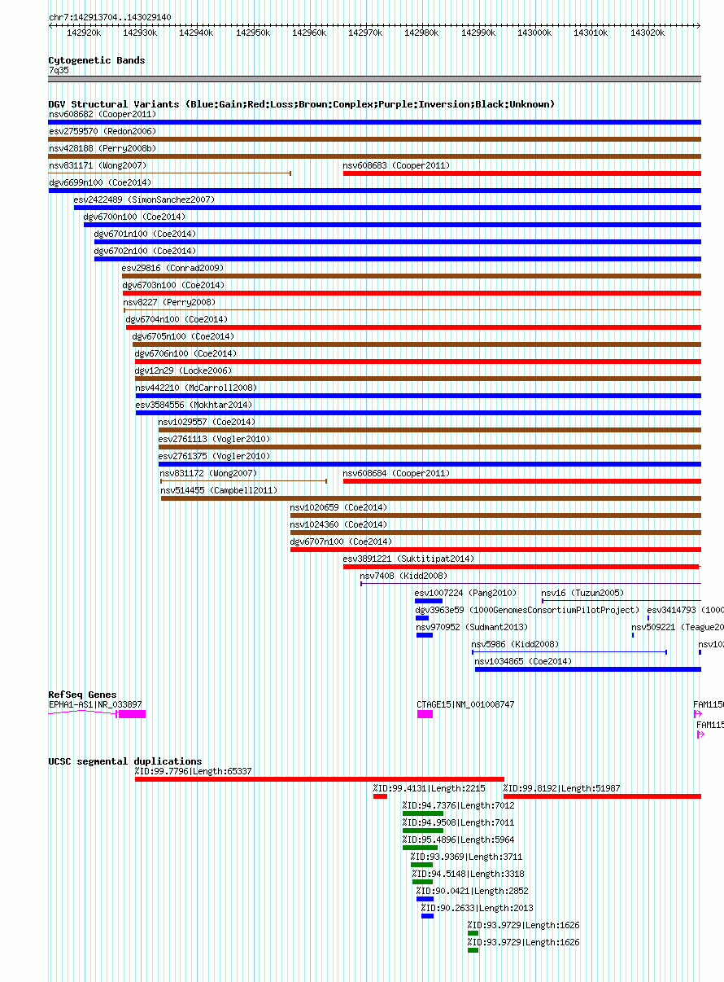Choose variant dgv6706n100 (Coe2014)

coord(185,353)
